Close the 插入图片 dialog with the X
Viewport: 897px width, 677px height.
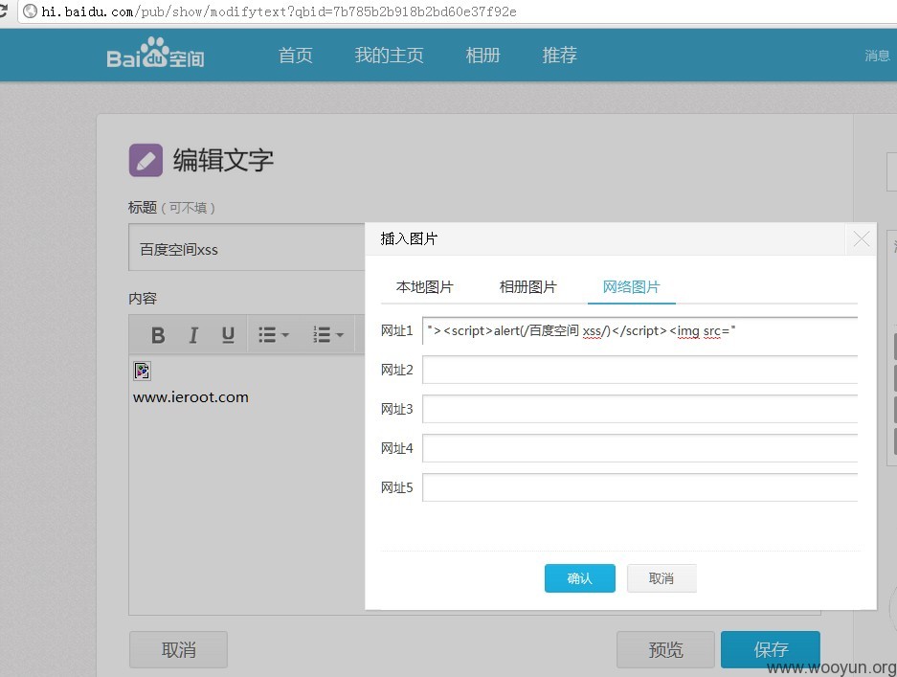pos(861,239)
